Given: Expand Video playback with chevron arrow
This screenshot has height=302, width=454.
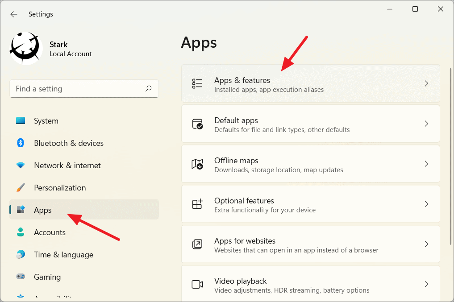Looking at the screenshot, I should pos(426,284).
